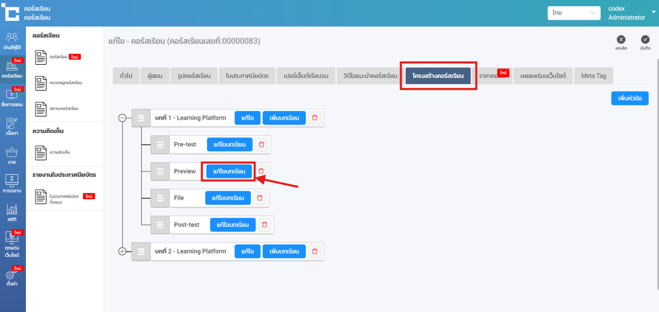
Task: Open the sales basket sidebar icon
Action: click(12, 155)
